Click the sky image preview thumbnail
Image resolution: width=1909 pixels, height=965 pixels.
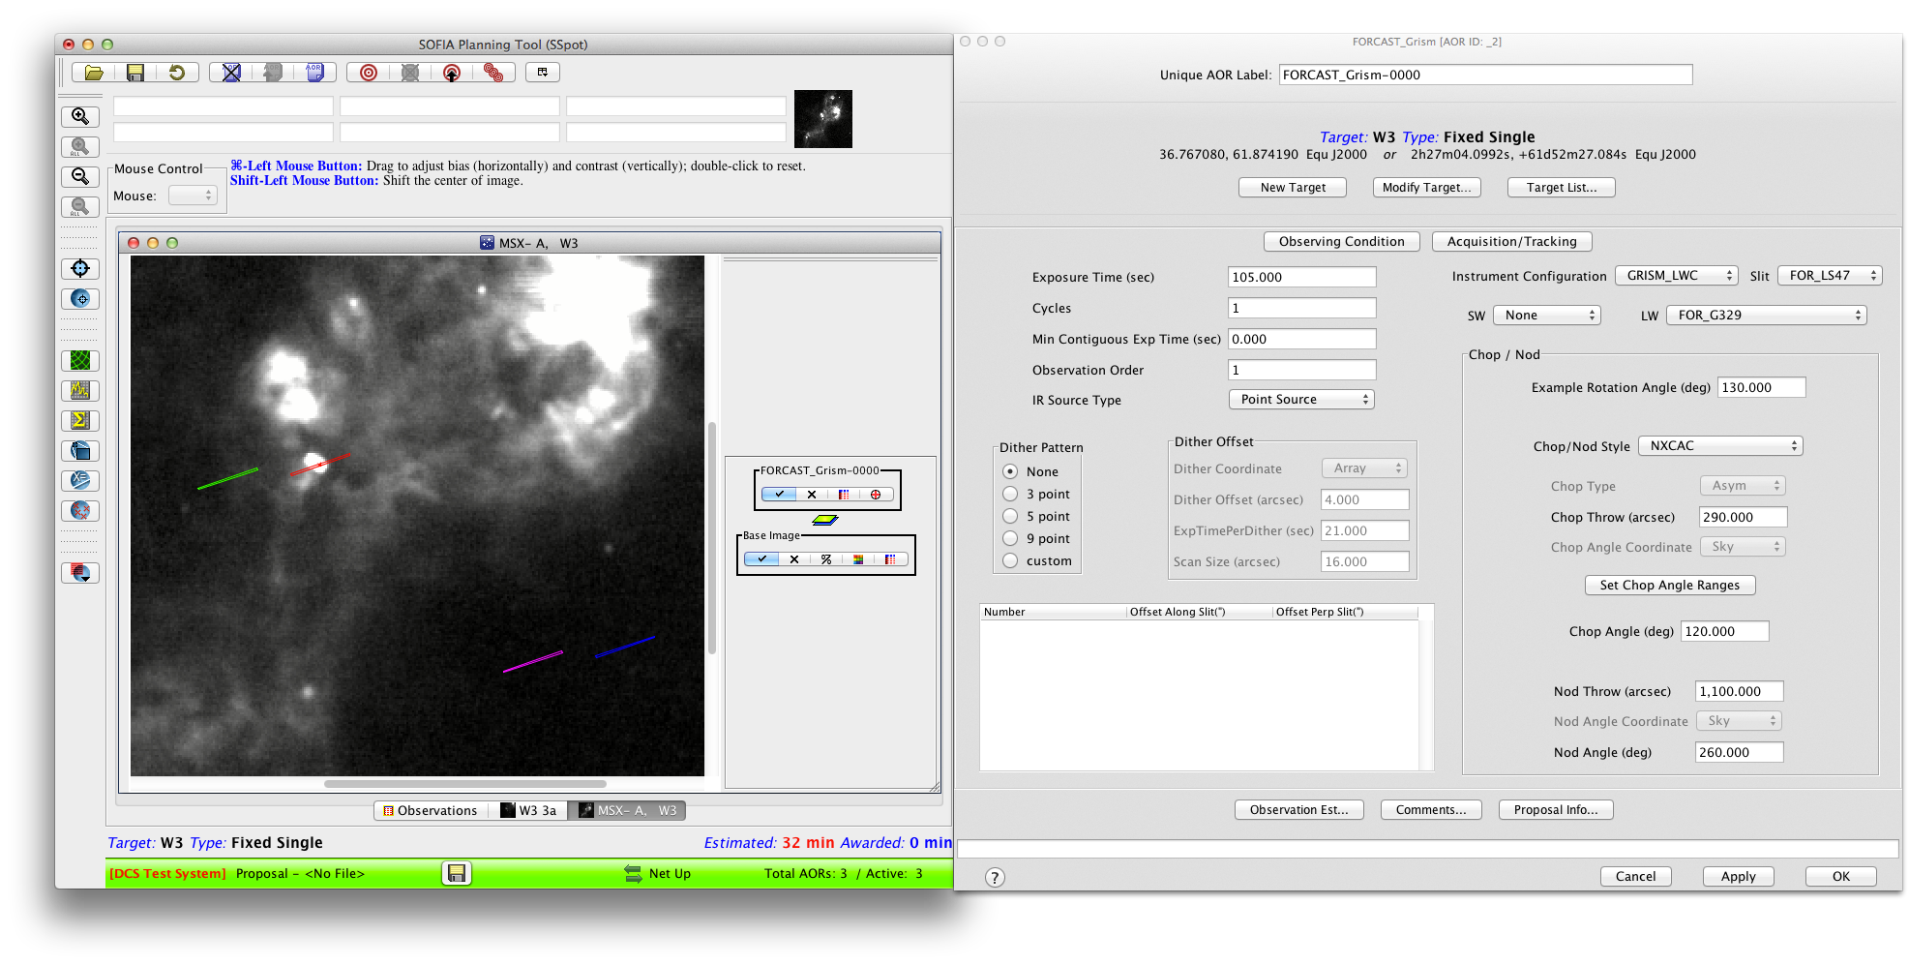823,119
